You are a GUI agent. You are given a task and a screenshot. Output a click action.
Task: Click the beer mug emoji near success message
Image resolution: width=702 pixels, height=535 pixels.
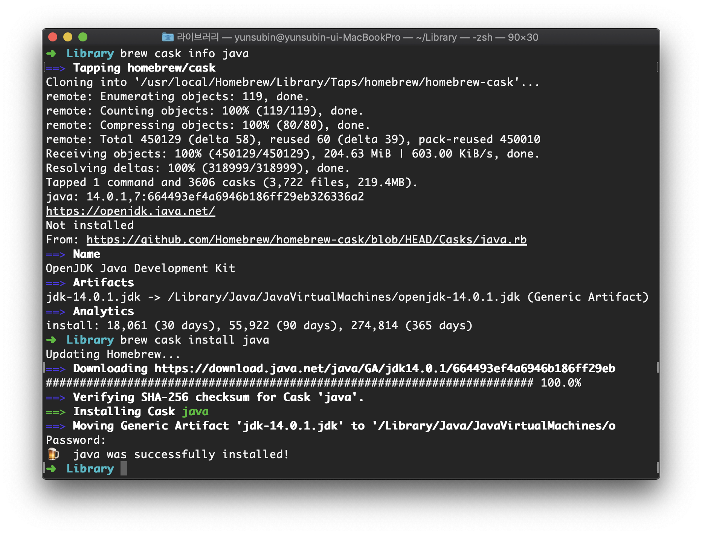[x=53, y=454]
